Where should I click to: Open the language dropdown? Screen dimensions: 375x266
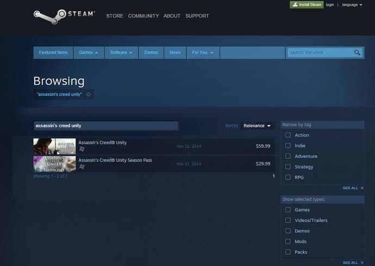click(352, 4)
